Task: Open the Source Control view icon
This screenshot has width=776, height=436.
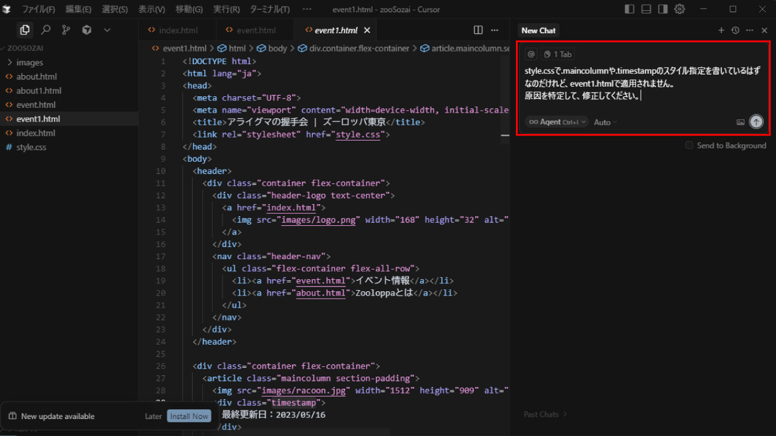Action: tap(66, 30)
